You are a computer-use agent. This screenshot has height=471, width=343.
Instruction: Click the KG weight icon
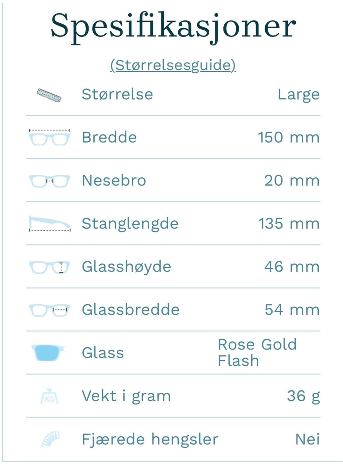pyautogui.click(x=49, y=396)
